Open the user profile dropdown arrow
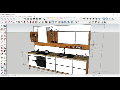Image resolution: width=120 pixels, height=90 pixels. 78,22
